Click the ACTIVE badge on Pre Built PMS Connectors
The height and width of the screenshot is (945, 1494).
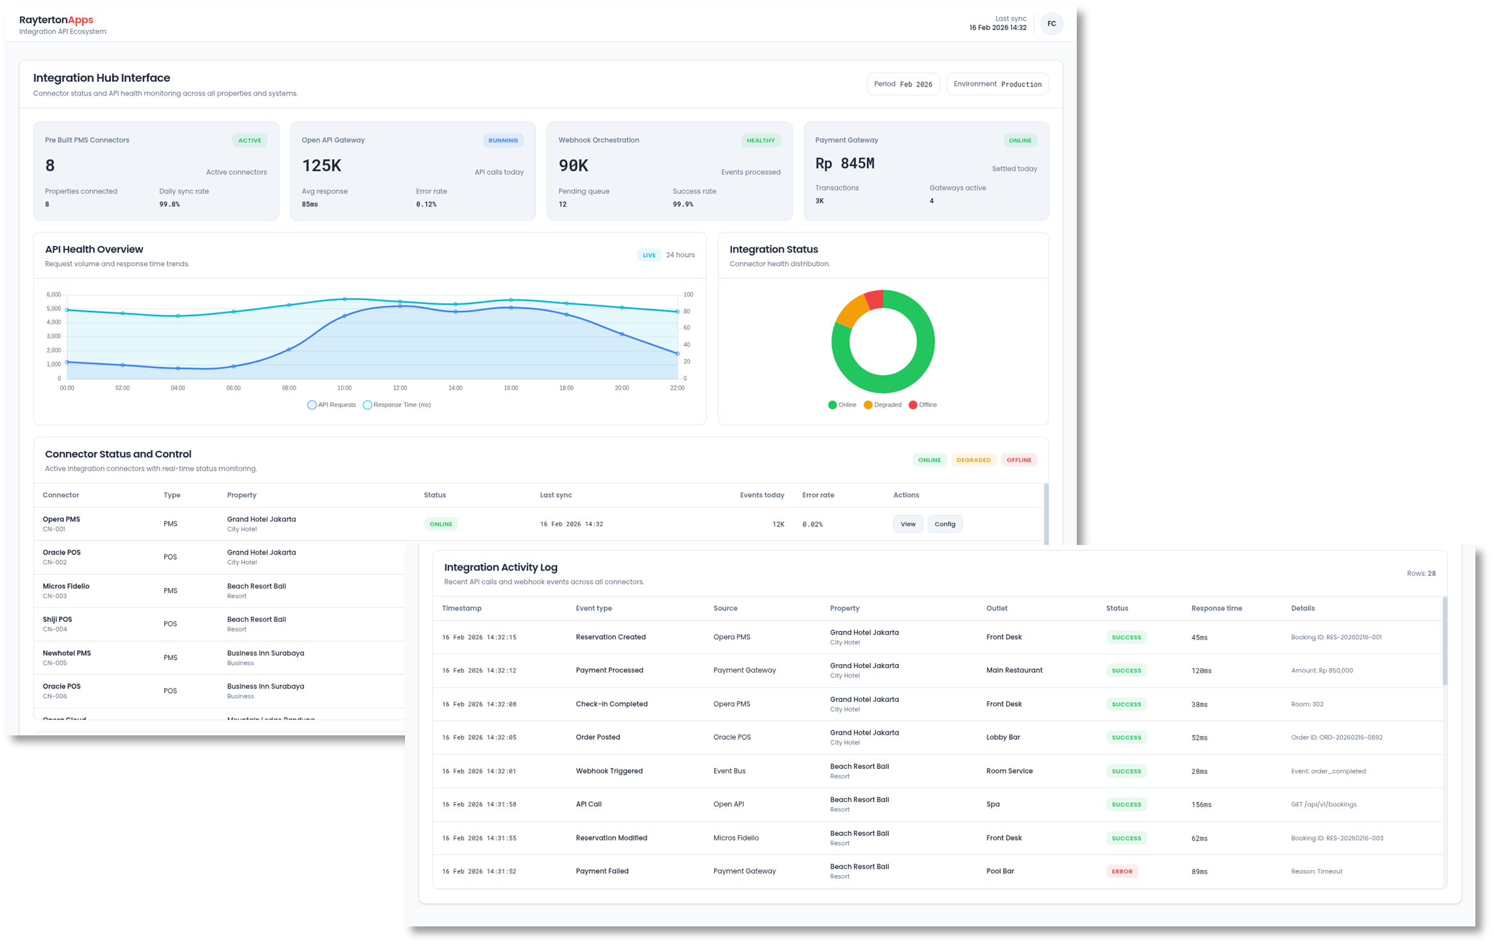pos(249,140)
